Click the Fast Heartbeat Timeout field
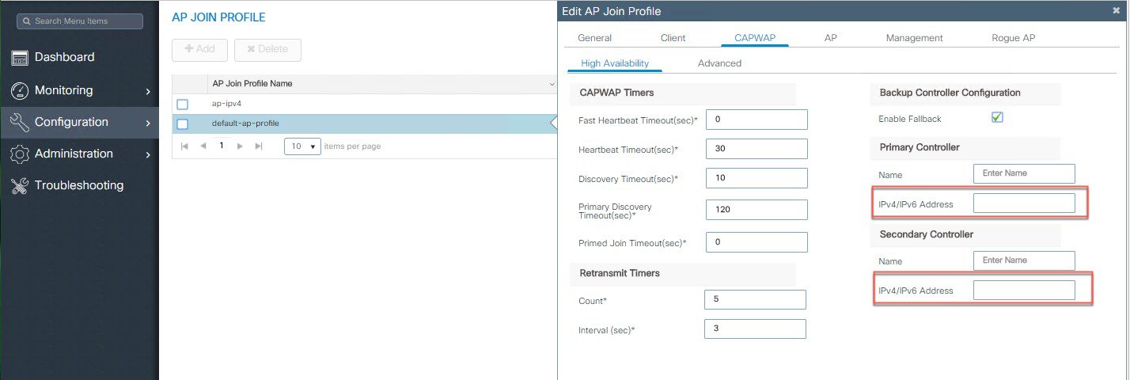 tap(756, 120)
